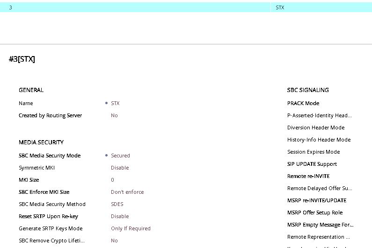Image resolution: width=372 pixels, height=248 pixels.
Task: Click the Only If Required value
Action: (x=131, y=228)
